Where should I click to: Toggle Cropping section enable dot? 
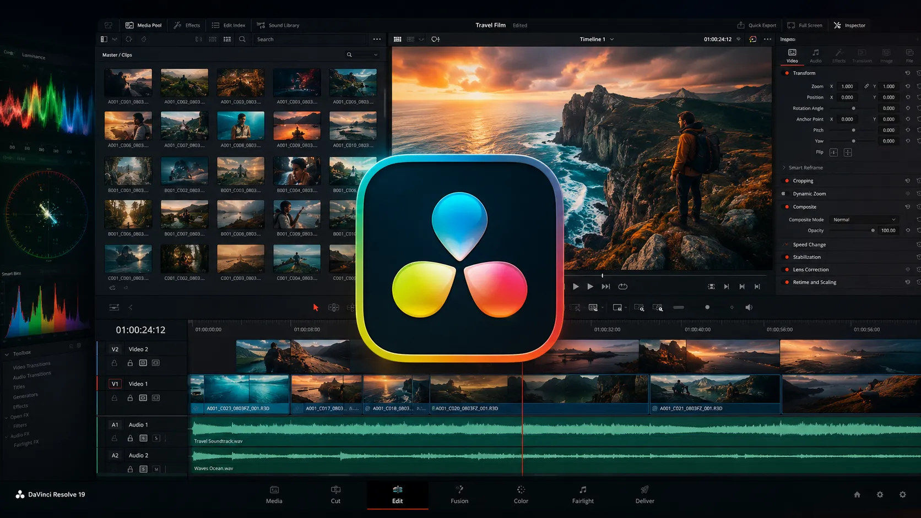point(787,181)
